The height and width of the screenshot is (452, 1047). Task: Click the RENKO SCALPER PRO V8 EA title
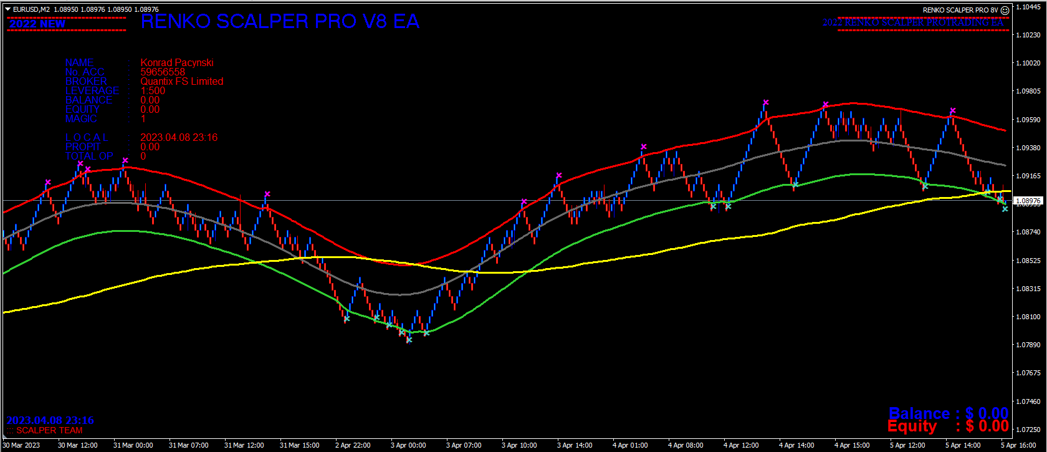[x=280, y=22]
